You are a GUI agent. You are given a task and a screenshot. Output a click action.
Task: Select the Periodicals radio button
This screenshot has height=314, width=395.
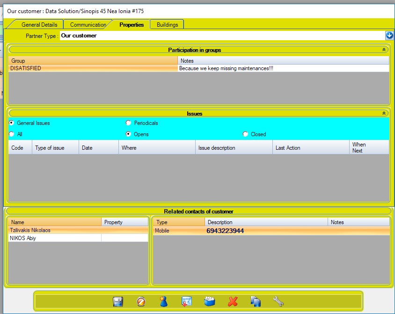pyautogui.click(x=129, y=123)
